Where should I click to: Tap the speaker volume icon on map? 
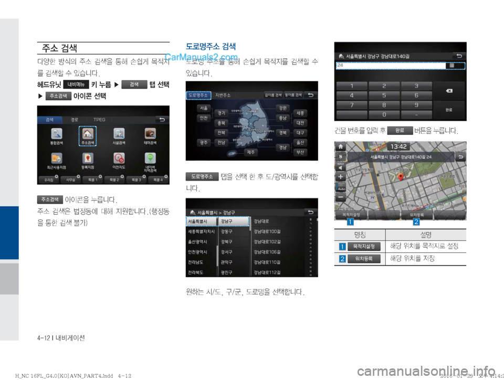coord(341,167)
